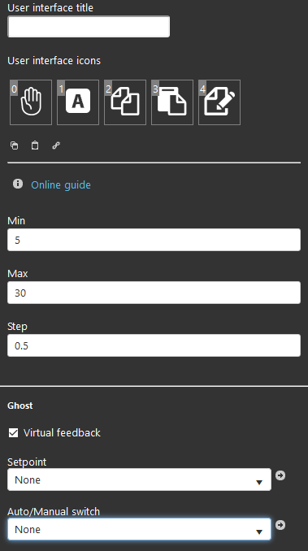Click the Virtual feedback label text
Screen dimensions: 308x551
tap(62, 432)
